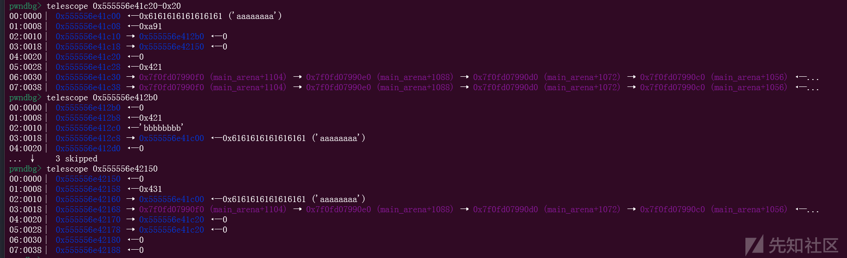The width and height of the screenshot is (847, 258).
Task: Click pointer 0x555556e412b0 on row 02:0010
Action: (x=172, y=37)
